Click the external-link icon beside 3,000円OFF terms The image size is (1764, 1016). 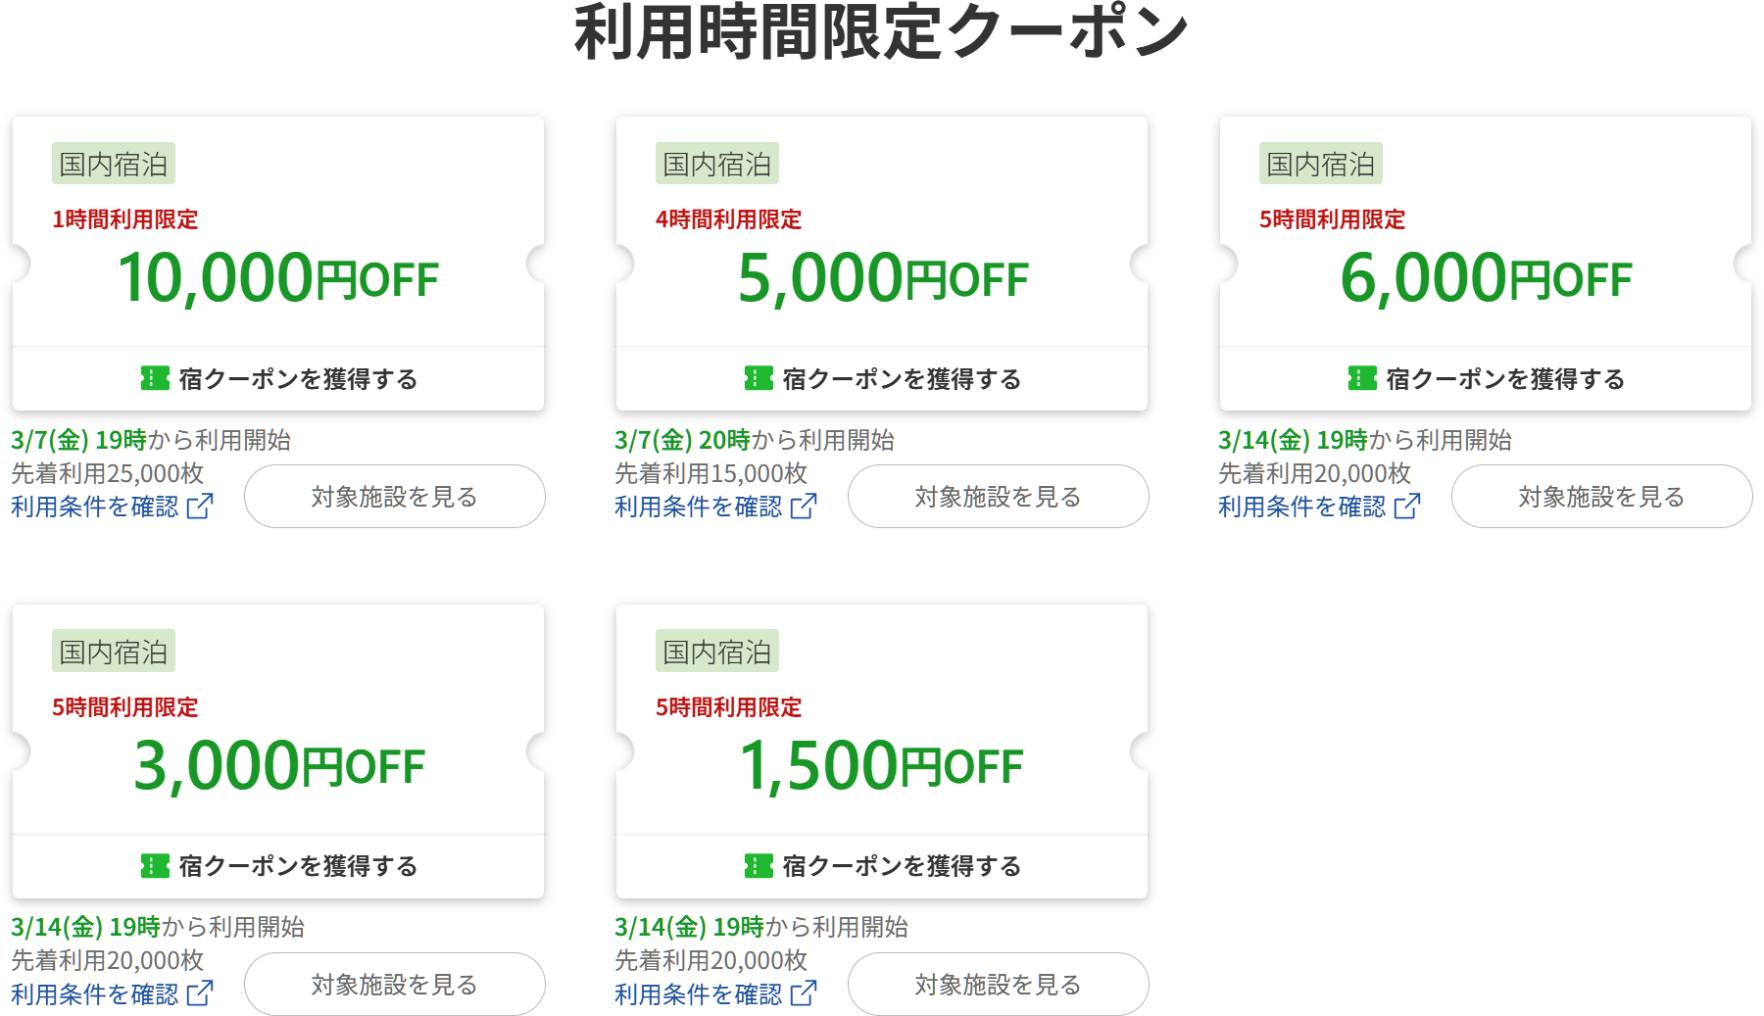(x=202, y=994)
